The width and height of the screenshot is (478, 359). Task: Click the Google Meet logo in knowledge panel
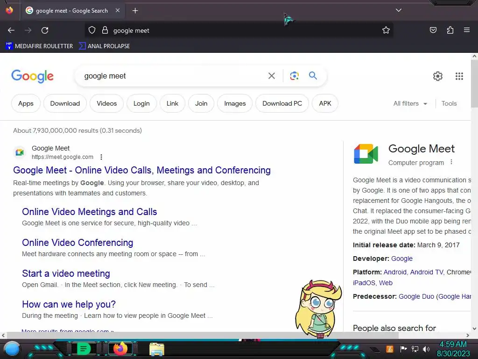tap(366, 154)
